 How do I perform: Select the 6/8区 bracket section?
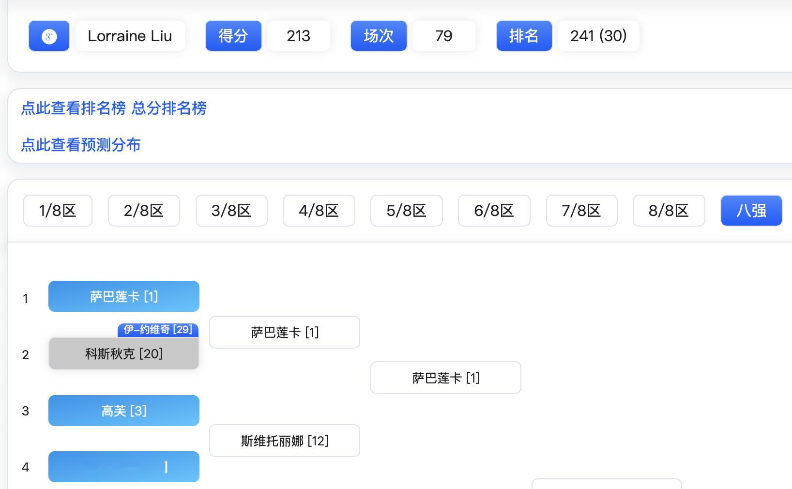[494, 211]
